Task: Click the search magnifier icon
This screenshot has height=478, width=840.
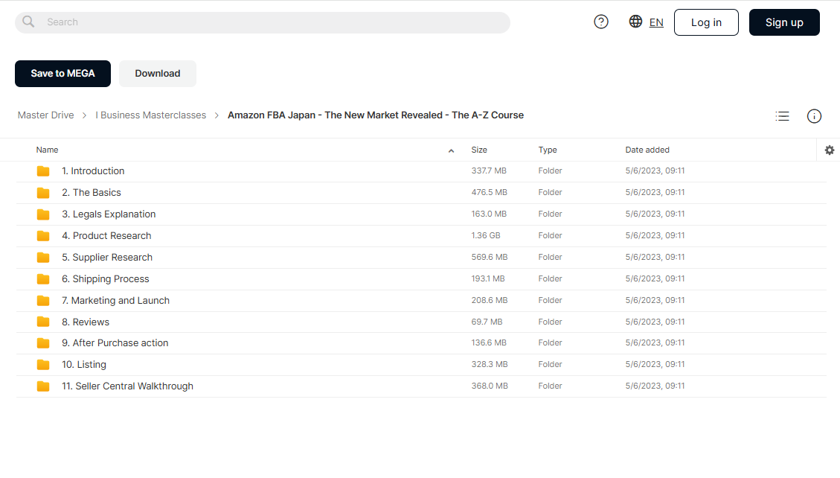Action: [x=28, y=22]
